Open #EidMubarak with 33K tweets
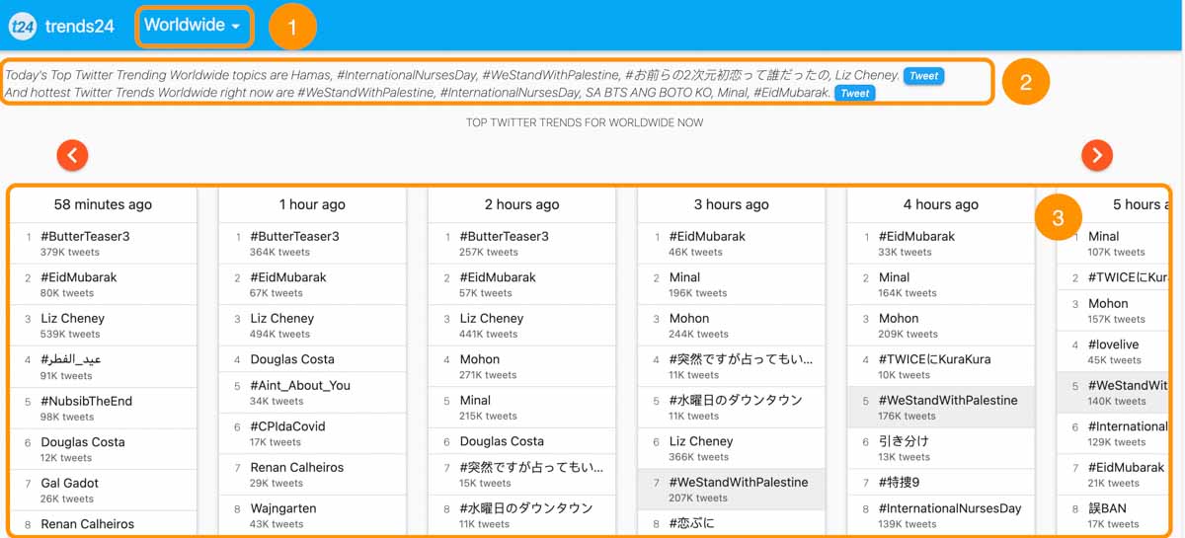This screenshot has width=1185, height=538. coord(917,237)
